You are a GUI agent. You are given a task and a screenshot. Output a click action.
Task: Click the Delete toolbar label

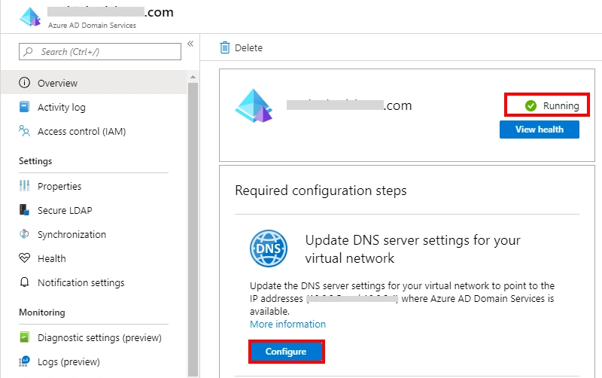coord(249,47)
